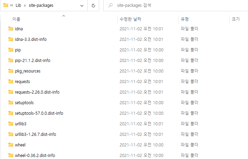
Task: Click the requests-2.26.0.dist-info name text
Action: pos(37,92)
